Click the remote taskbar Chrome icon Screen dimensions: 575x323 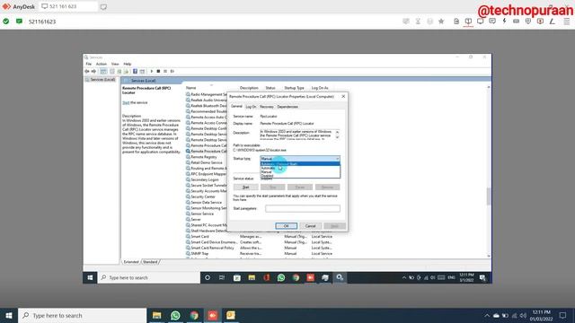click(296, 277)
